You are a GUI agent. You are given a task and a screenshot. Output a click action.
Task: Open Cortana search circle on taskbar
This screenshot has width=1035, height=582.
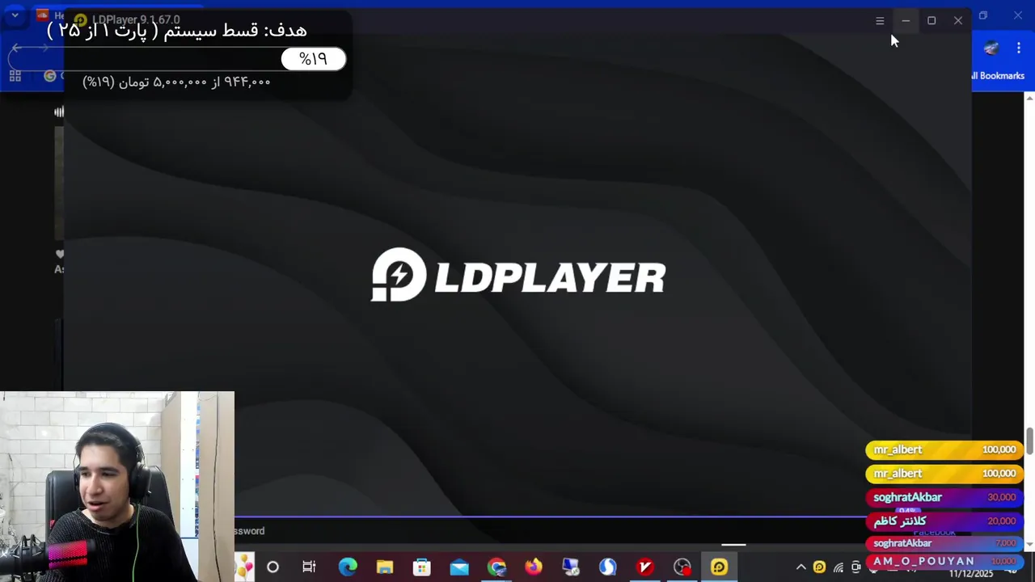click(x=272, y=567)
